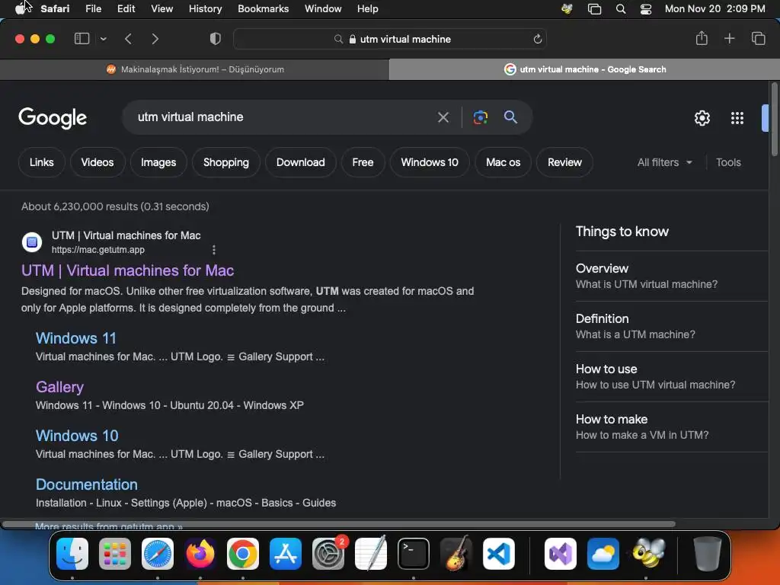This screenshot has width=780, height=585.
Task: Switch to the Makinalaşmak İstiyorum tab
Action: coord(194,69)
